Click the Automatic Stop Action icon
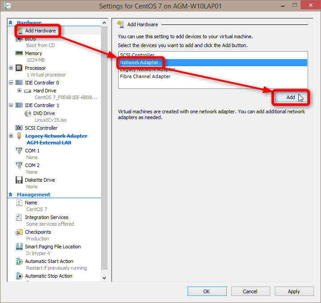This screenshot has width=321, height=303. click(19, 276)
